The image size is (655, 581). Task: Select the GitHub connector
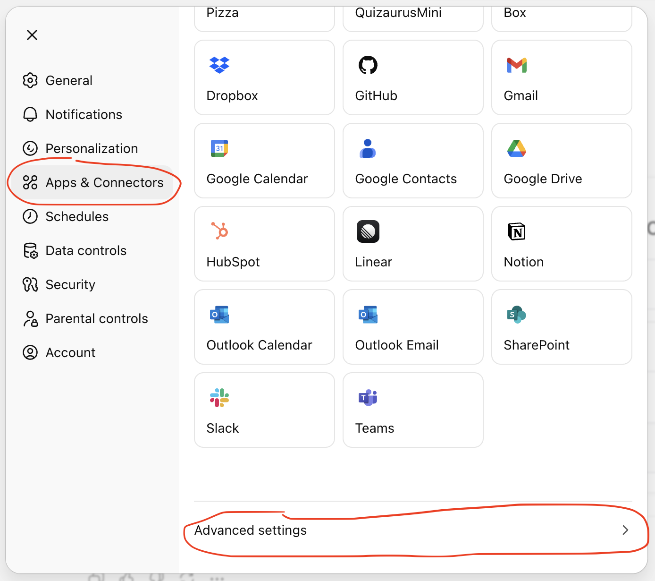coord(412,77)
